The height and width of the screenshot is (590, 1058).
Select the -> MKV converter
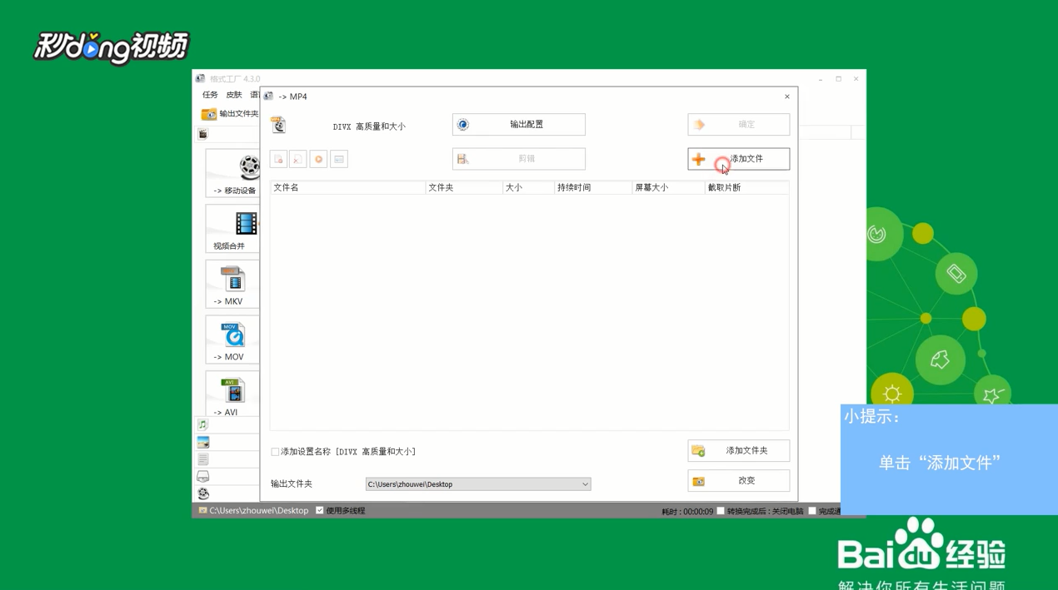pos(232,285)
